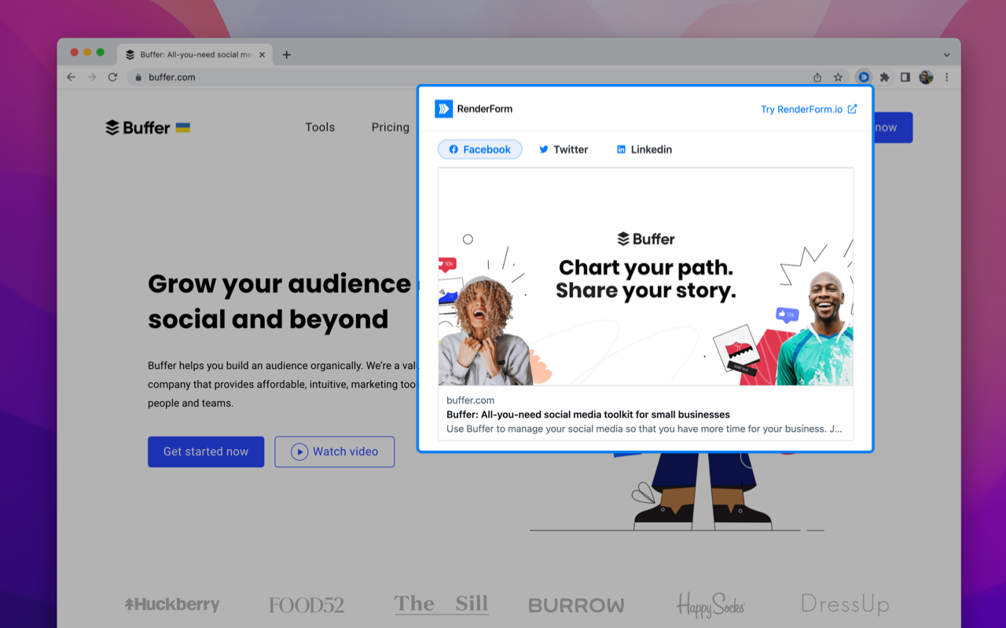This screenshot has height=628, width=1006.
Task: Toggle the Facebook preview pill
Action: point(479,148)
